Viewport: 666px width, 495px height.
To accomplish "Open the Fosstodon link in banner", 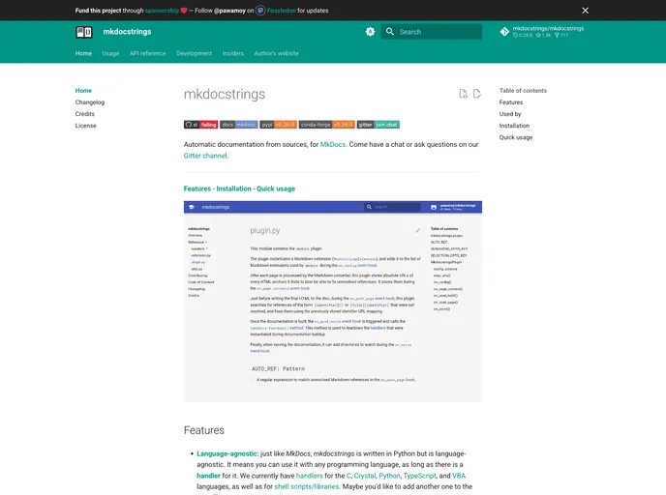I will [281, 11].
